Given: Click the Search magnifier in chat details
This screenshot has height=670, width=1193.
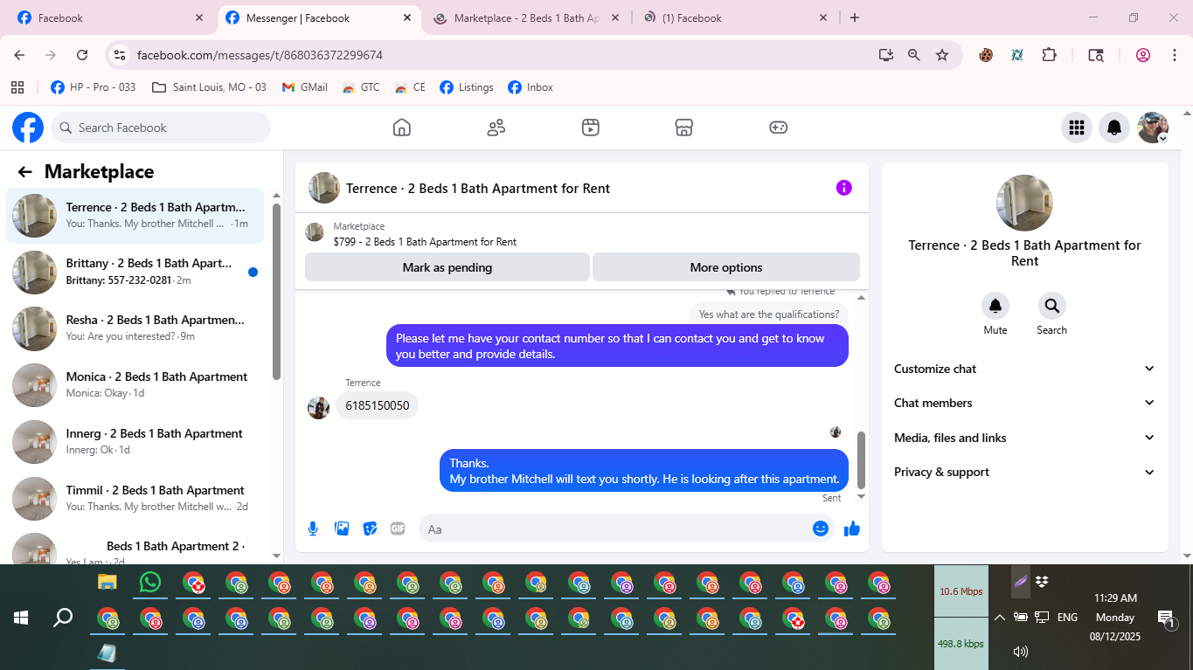Looking at the screenshot, I should point(1051,306).
